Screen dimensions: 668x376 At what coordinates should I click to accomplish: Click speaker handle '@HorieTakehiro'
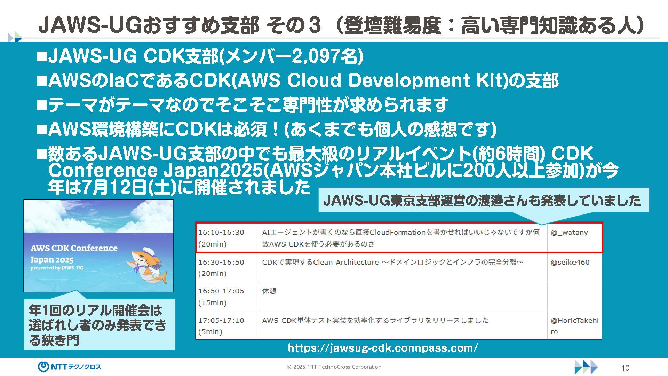pos(574,326)
